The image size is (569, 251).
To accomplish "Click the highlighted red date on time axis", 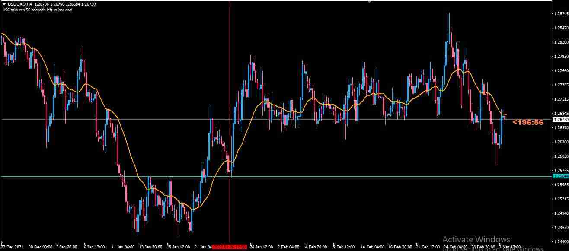I will pyautogui.click(x=230, y=247).
